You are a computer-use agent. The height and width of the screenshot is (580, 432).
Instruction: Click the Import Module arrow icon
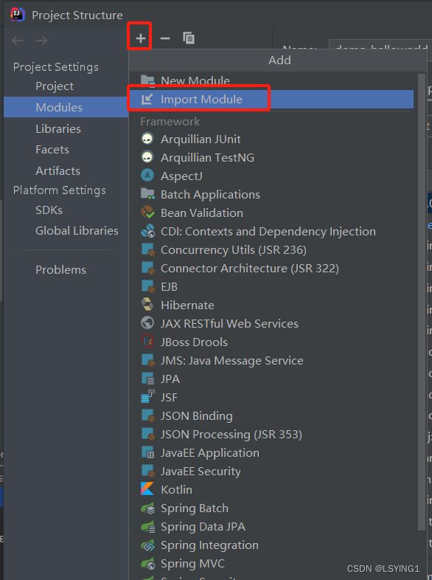pos(147,99)
